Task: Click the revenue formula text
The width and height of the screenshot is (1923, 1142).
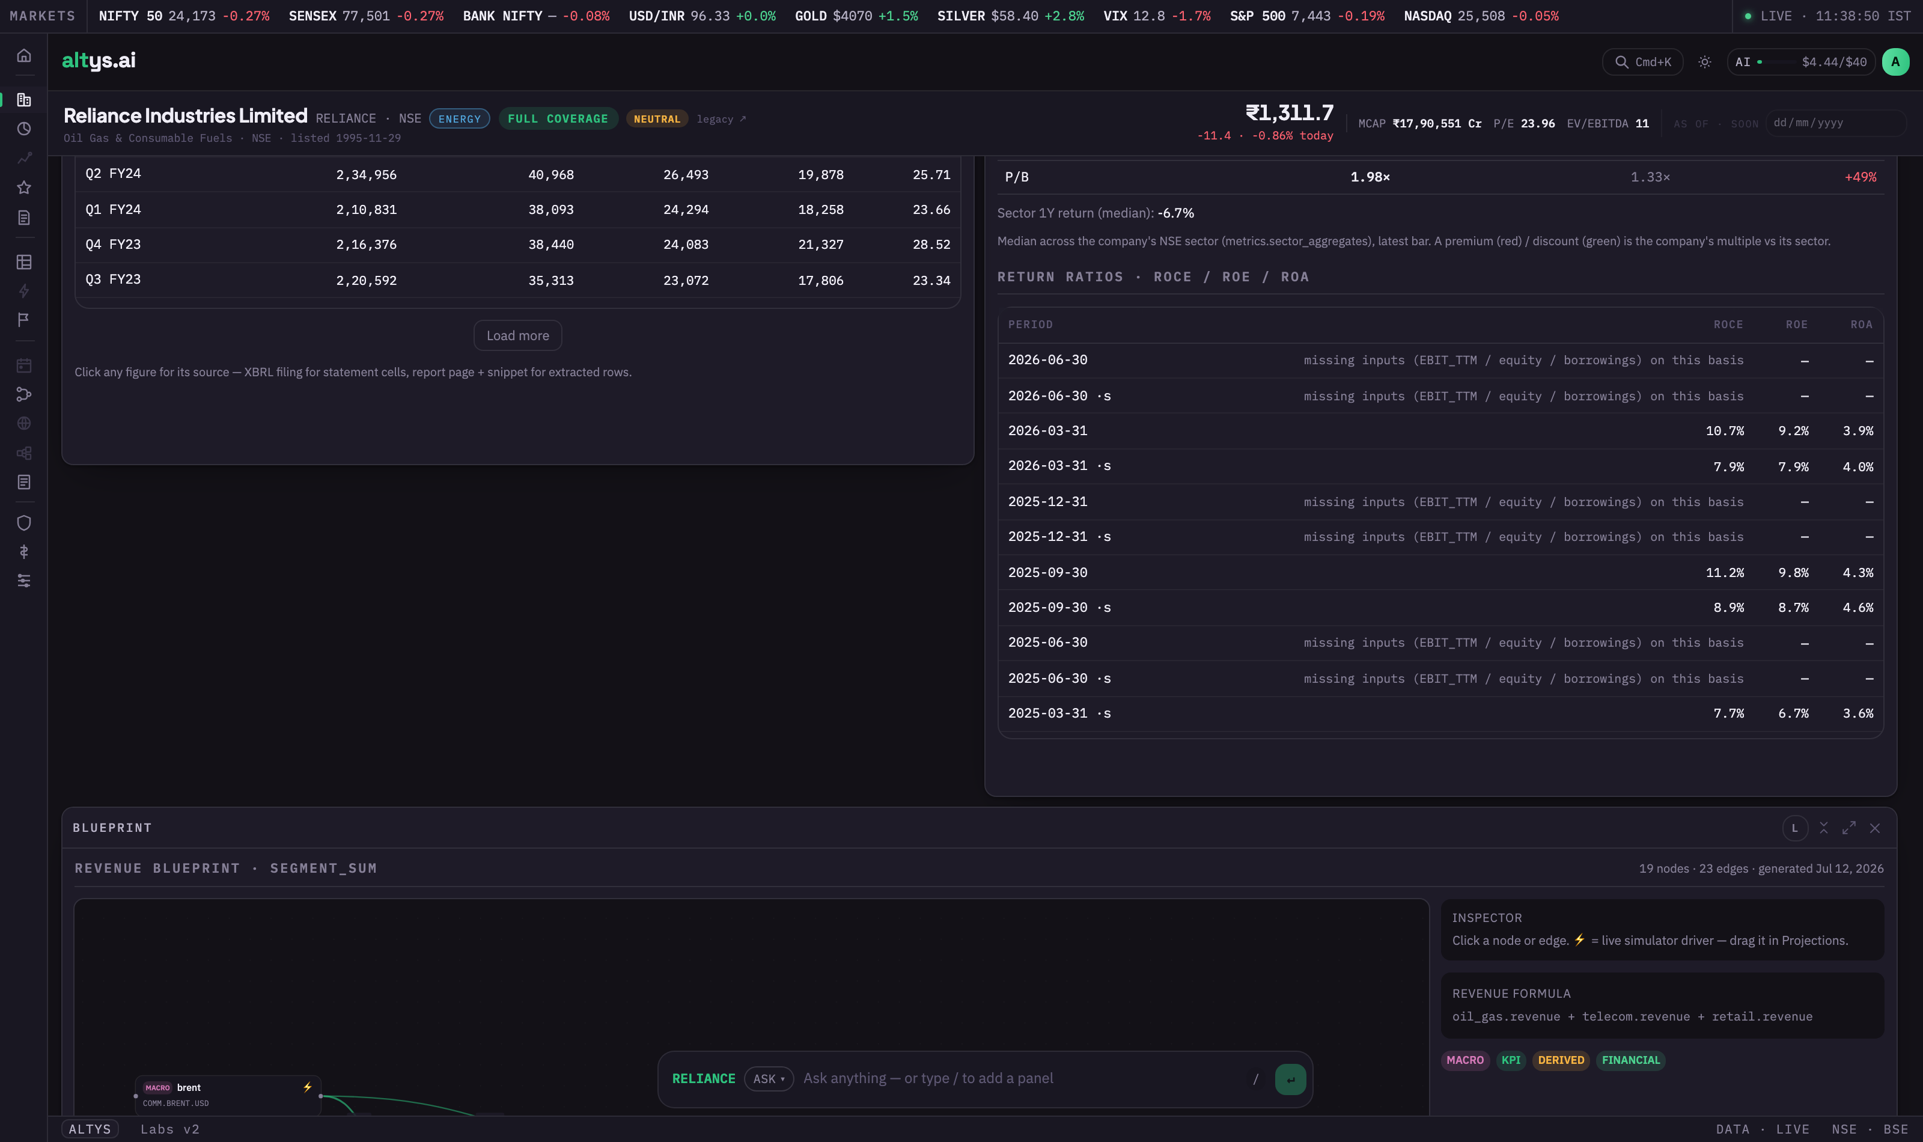Action: (1632, 1016)
